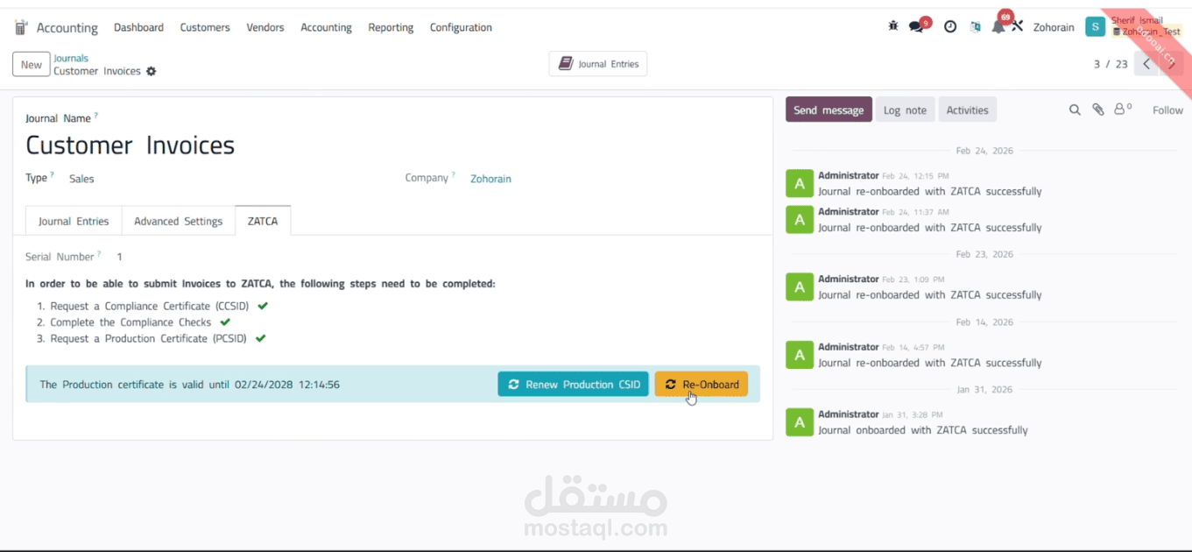This screenshot has width=1192, height=552.
Task: Open the Customers menu
Action: pyautogui.click(x=205, y=27)
